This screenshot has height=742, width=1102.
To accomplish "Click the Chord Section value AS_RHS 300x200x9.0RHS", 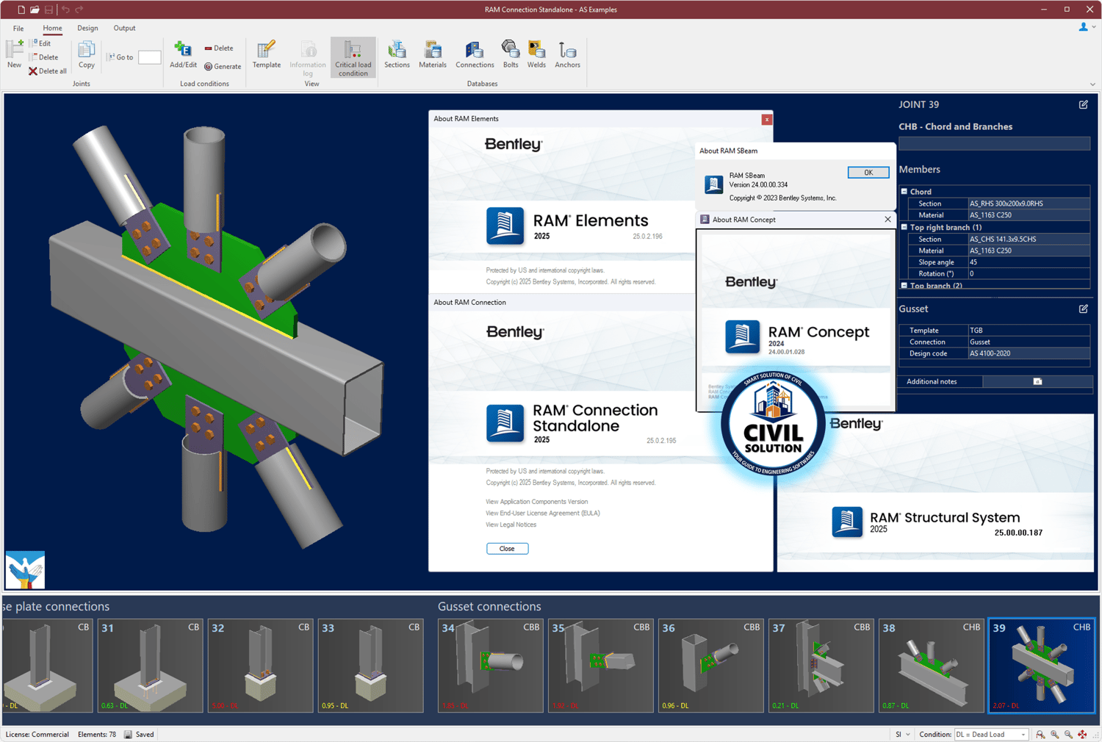I will 1029,203.
